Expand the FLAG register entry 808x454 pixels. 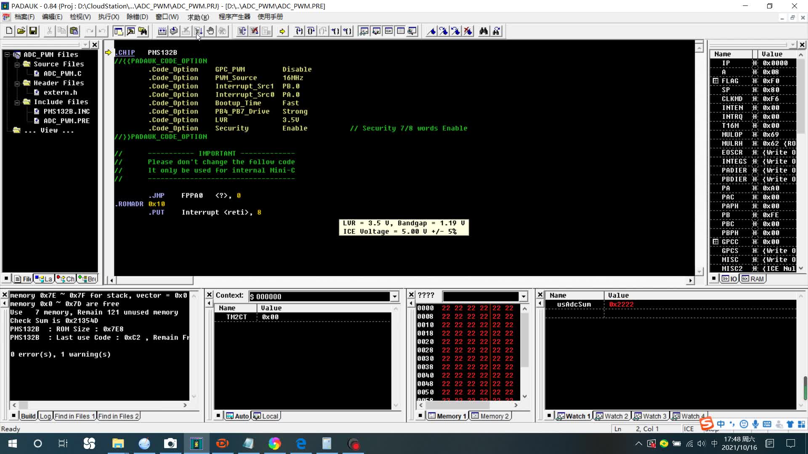point(716,81)
